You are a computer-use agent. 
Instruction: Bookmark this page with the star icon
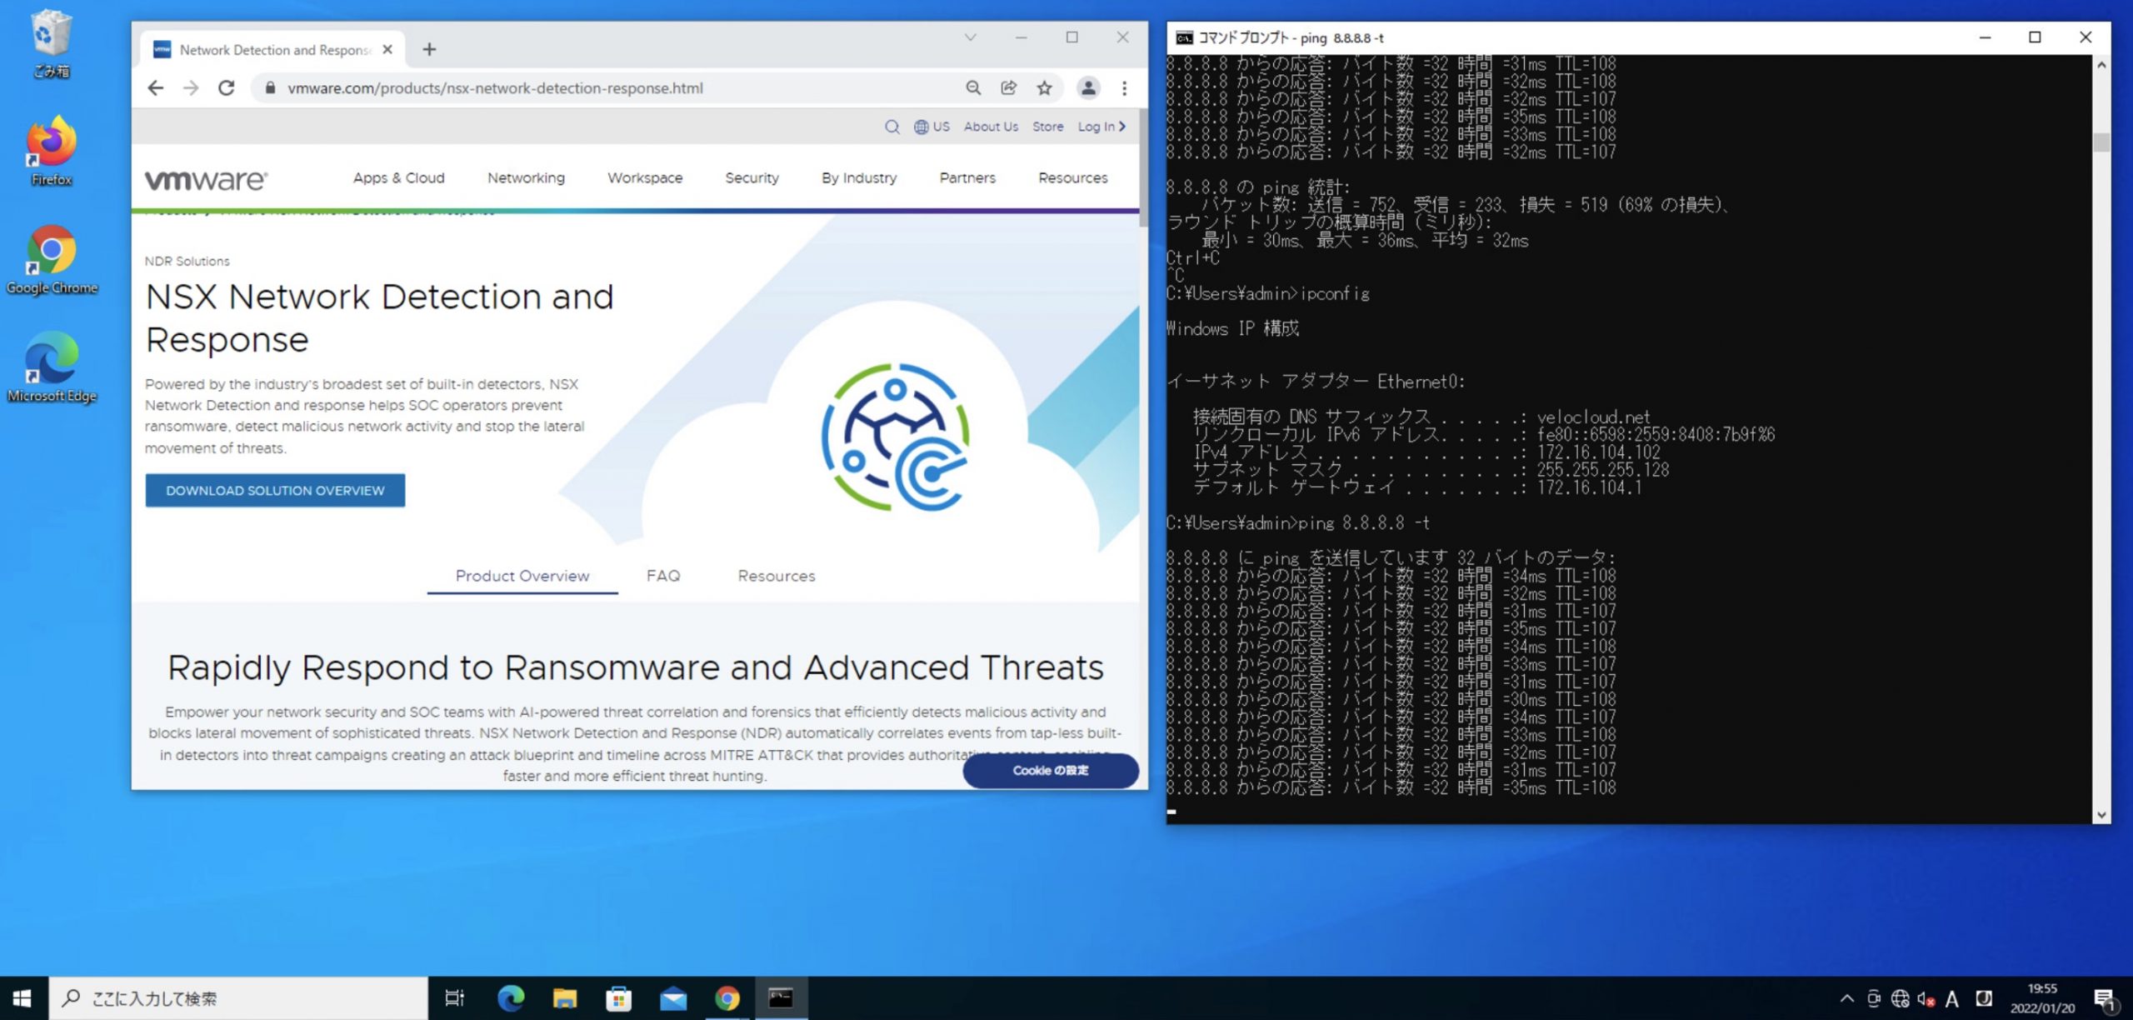[1044, 87]
